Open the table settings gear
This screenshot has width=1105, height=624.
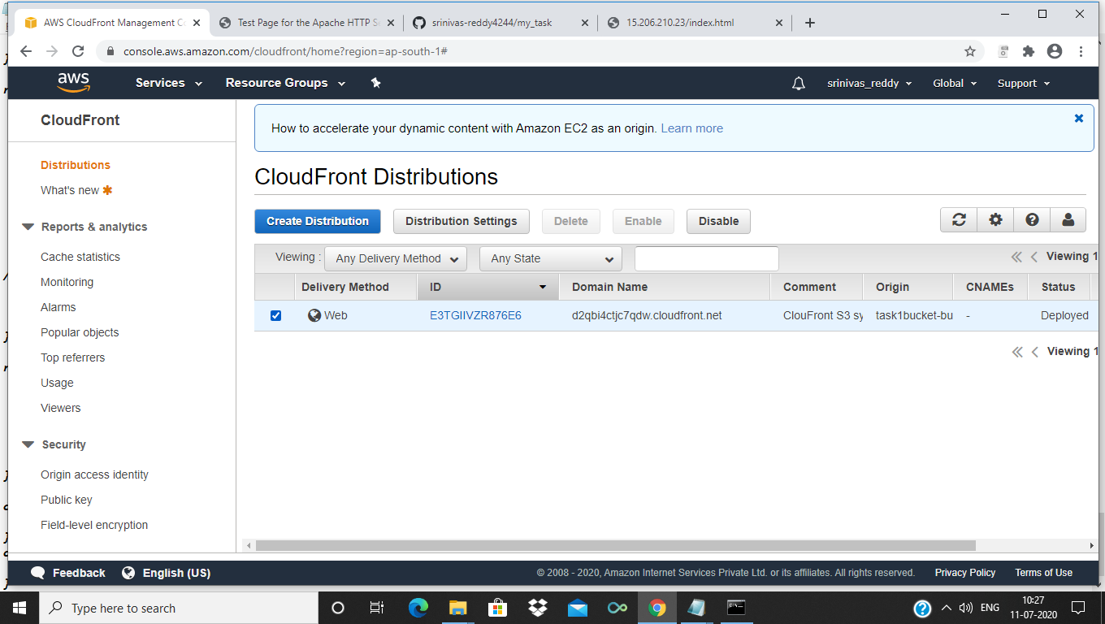tap(995, 220)
